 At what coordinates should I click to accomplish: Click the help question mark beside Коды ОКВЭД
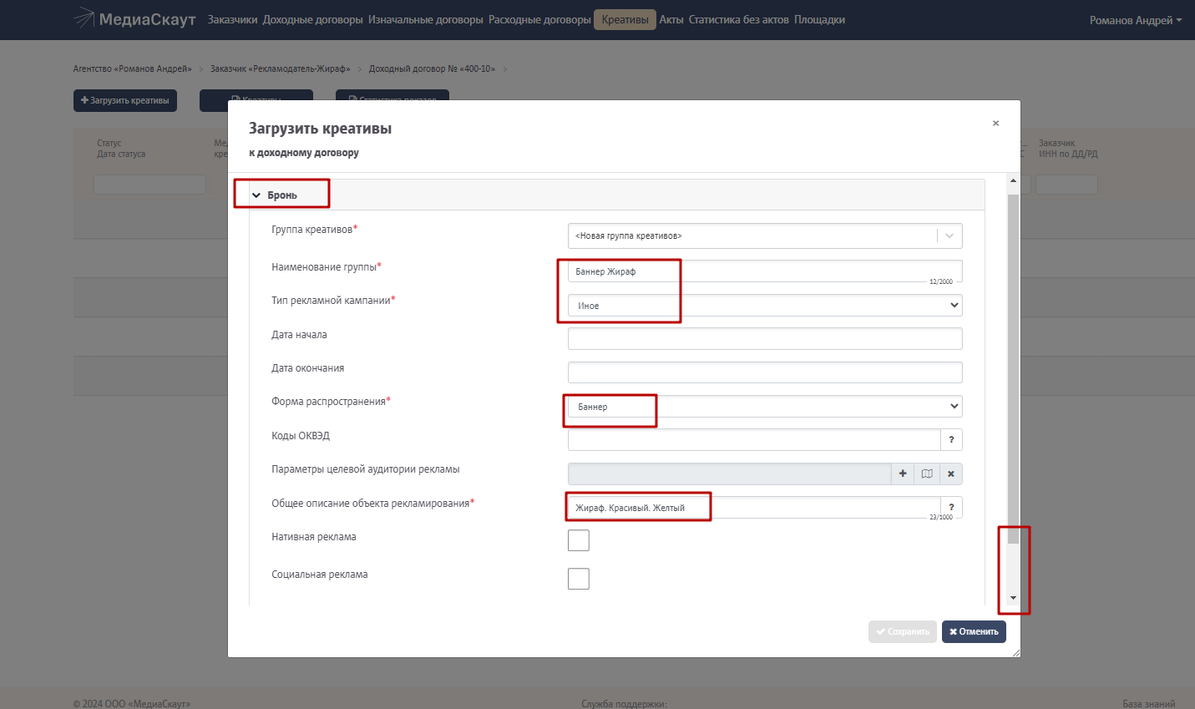[x=951, y=439]
